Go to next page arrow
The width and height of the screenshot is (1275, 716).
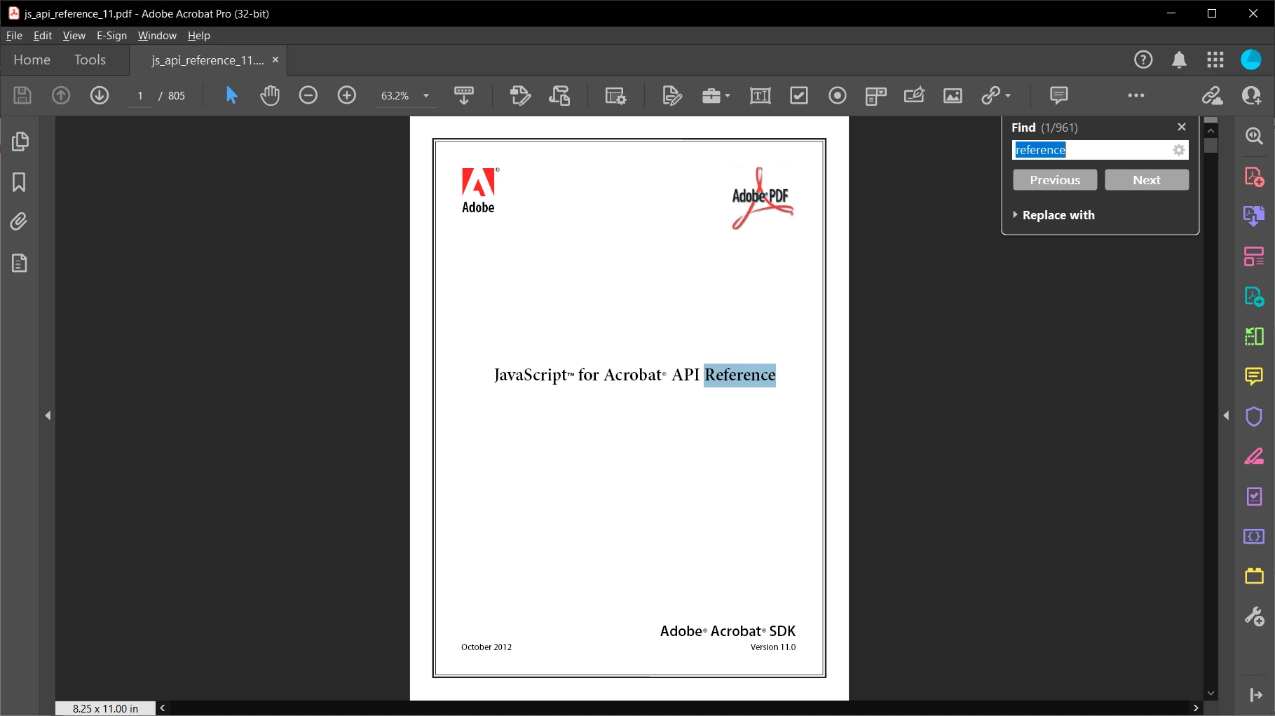tap(100, 95)
